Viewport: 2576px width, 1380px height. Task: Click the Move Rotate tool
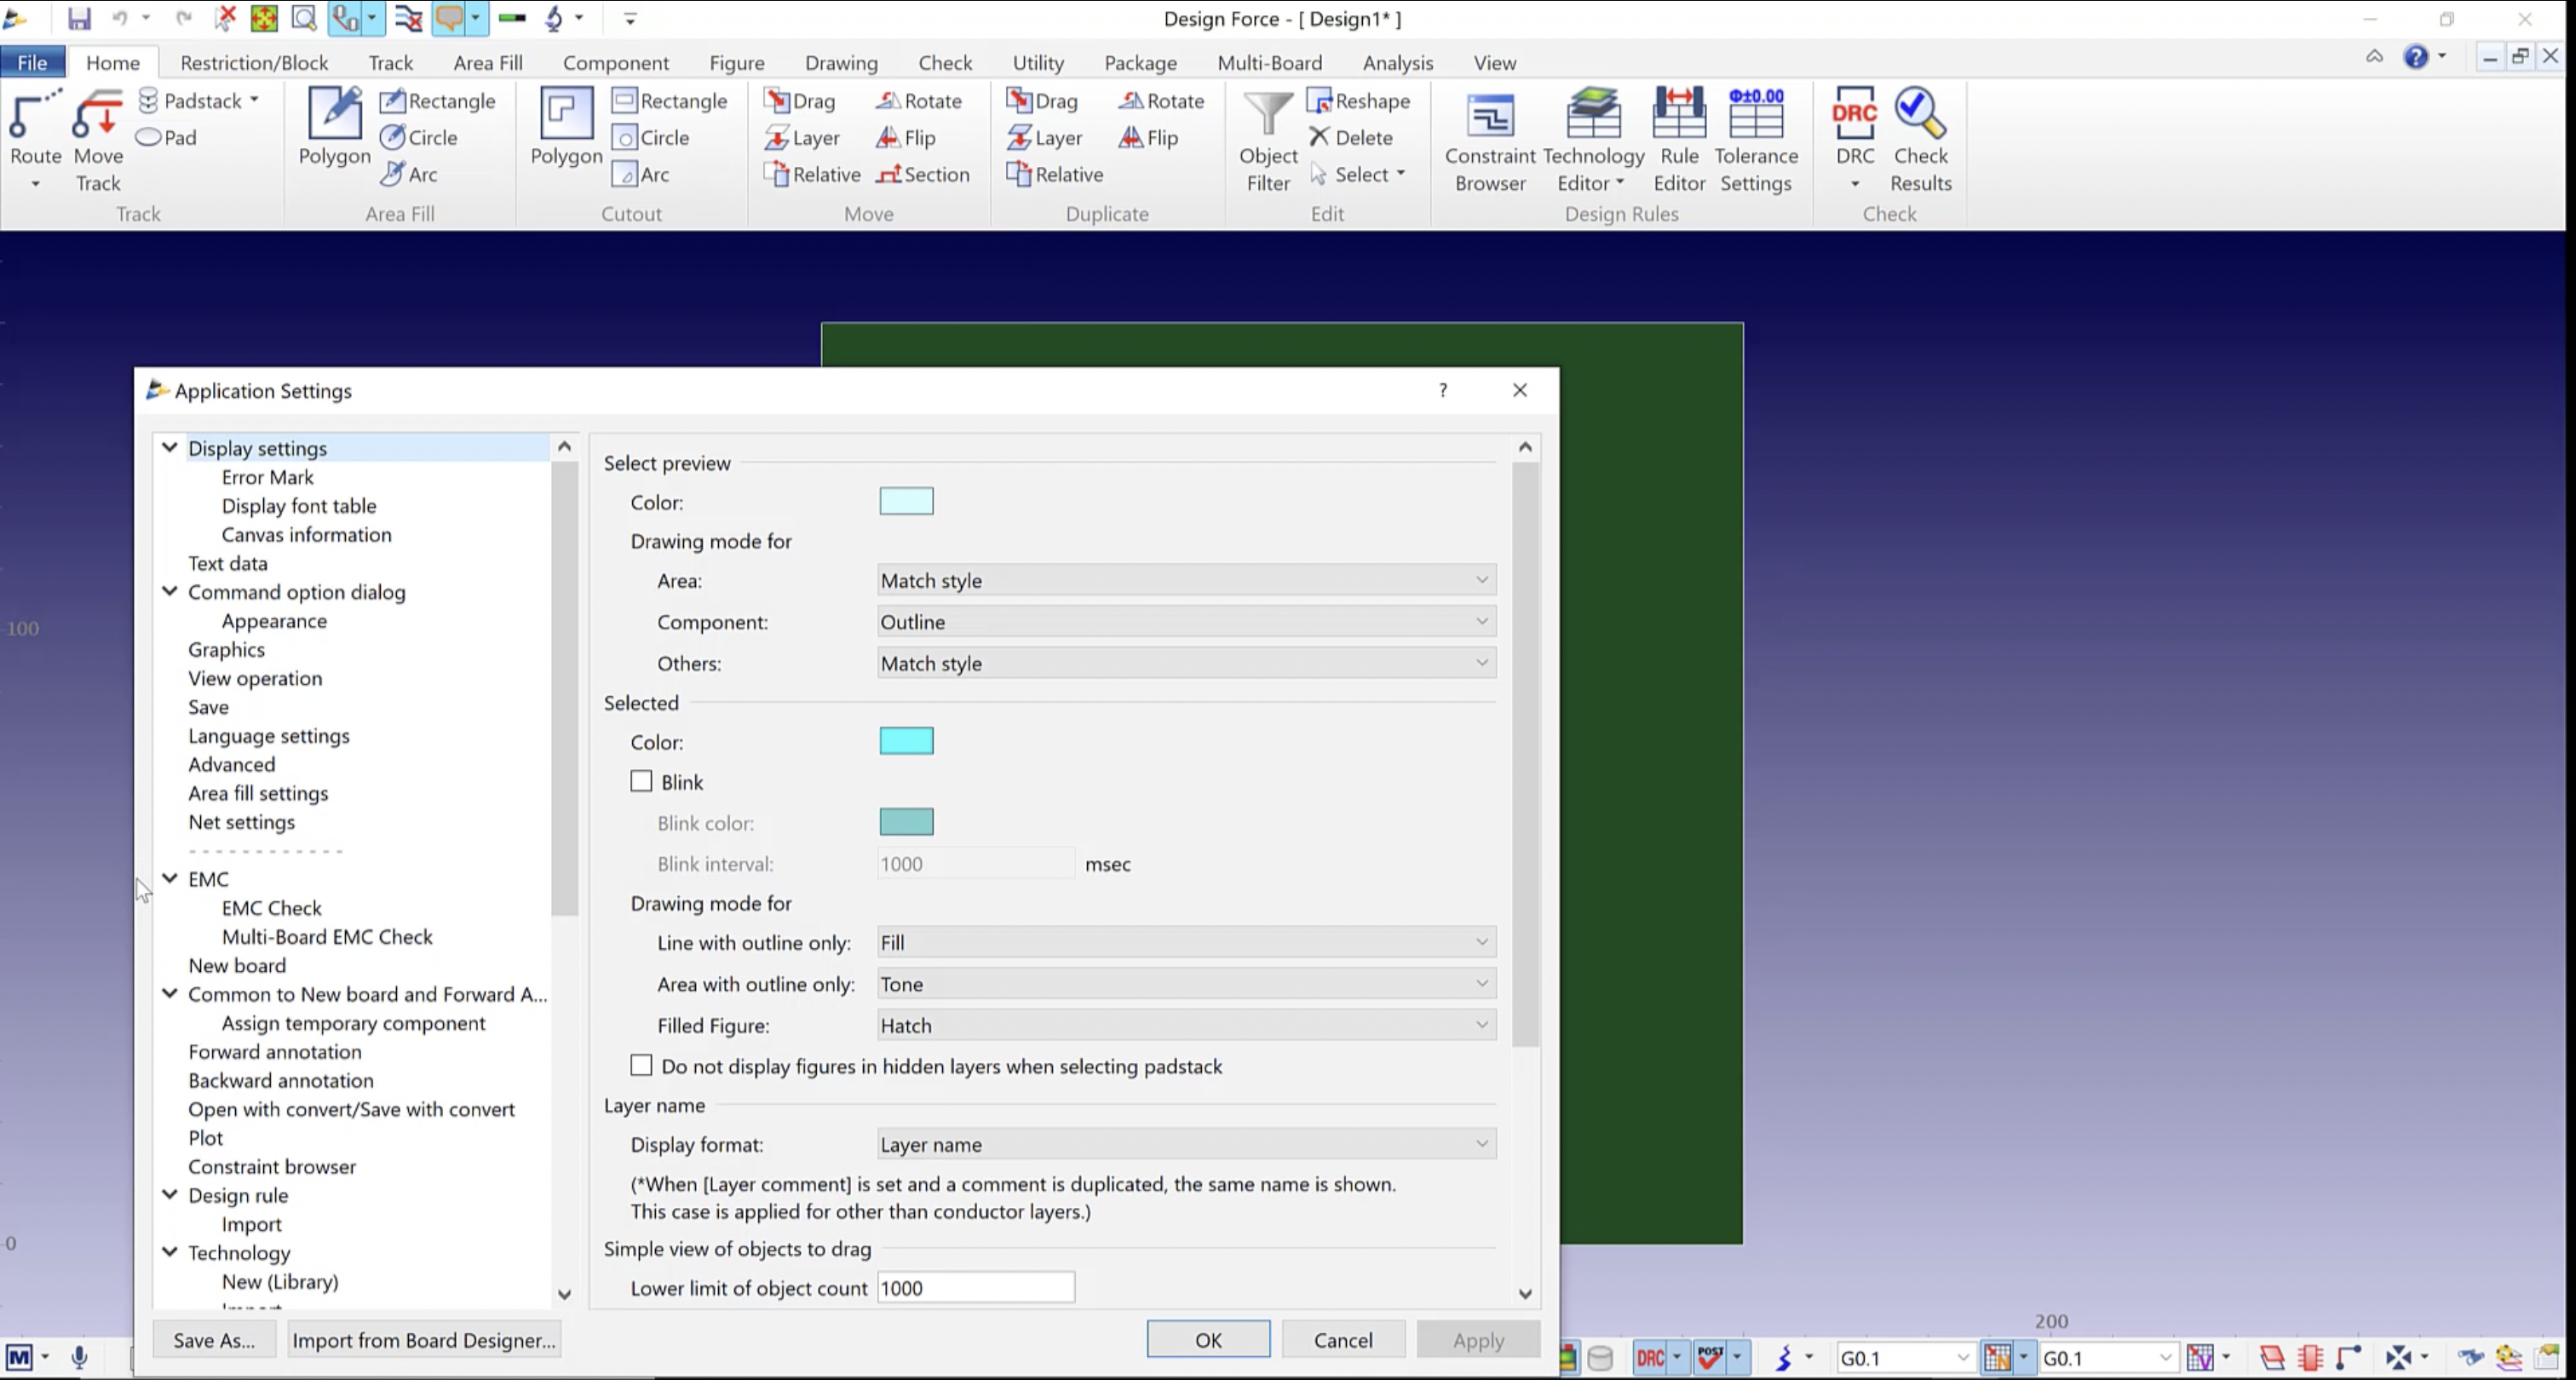pyautogui.click(x=918, y=101)
